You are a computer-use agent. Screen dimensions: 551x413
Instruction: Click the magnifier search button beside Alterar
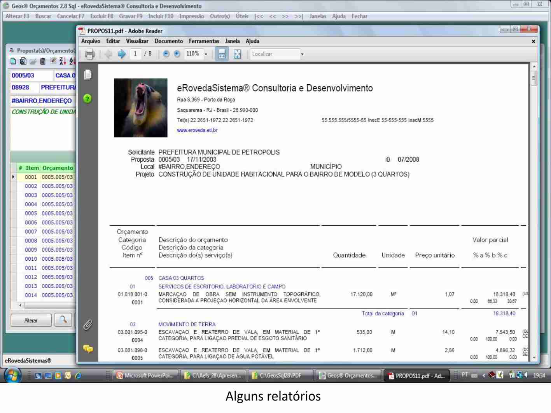tap(63, 320)
